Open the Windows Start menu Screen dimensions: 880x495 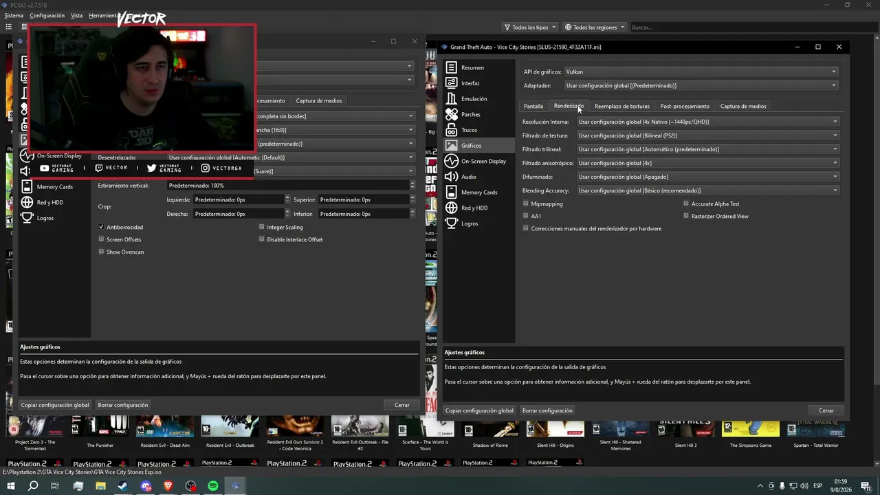[x=11, y=486]
